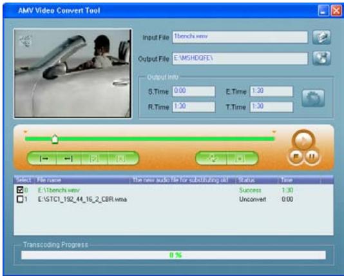Open the conversion settings gear button
344x276 pixels.
pos(313,98)
